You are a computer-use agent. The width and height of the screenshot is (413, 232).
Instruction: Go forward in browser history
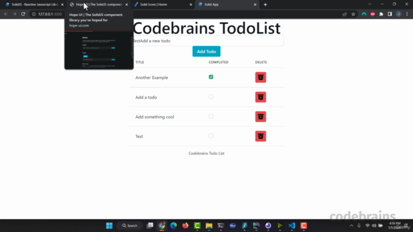[14, 14]
